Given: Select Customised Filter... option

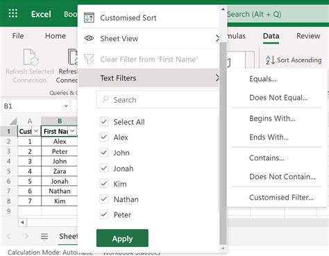Looking at the screenshot, I should pos(276,198).
